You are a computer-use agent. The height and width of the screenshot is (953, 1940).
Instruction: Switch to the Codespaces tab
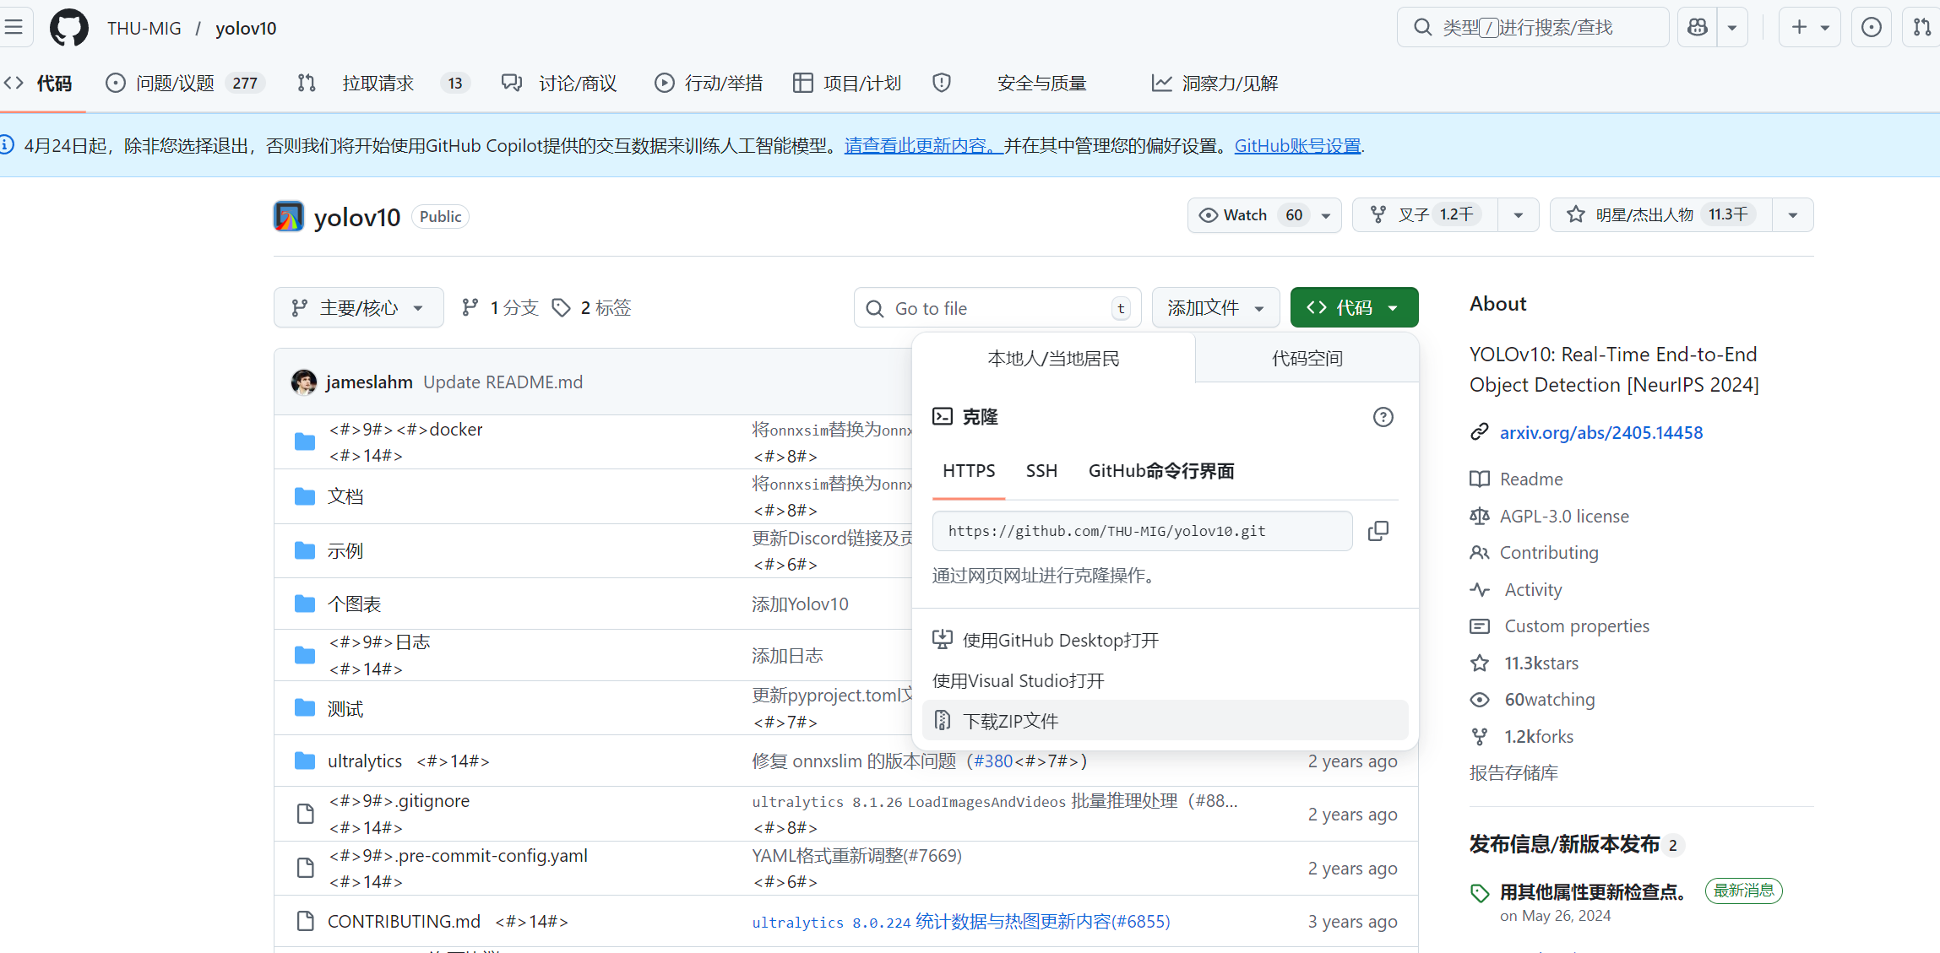point(1307,359)
